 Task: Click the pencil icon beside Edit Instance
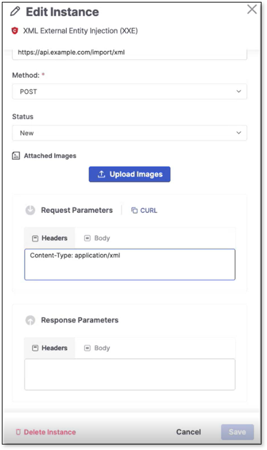(15, 12)
